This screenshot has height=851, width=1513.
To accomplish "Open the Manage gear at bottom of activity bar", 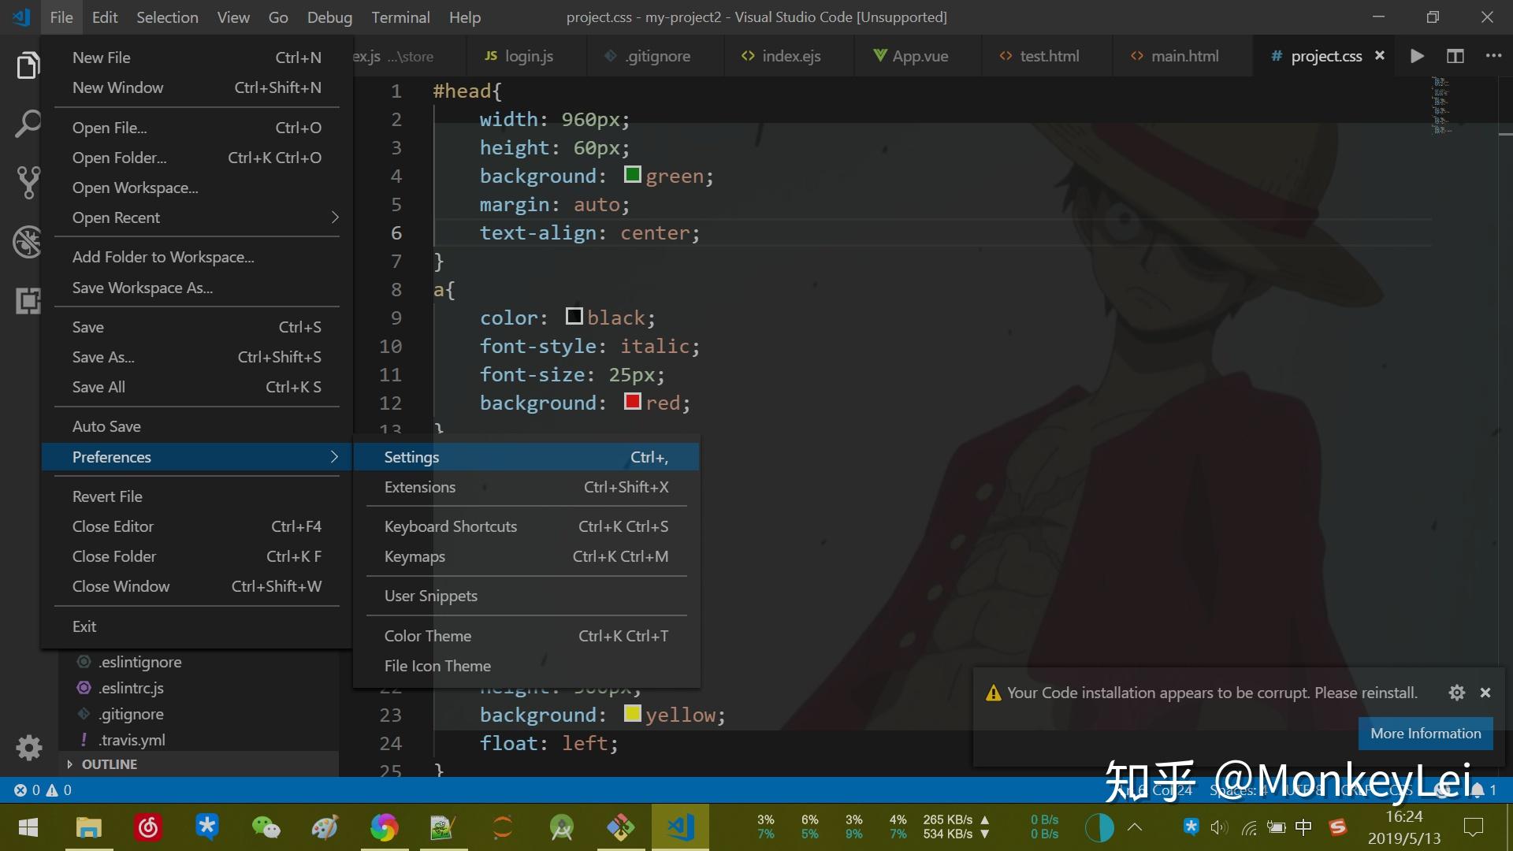I will [28, 748].
